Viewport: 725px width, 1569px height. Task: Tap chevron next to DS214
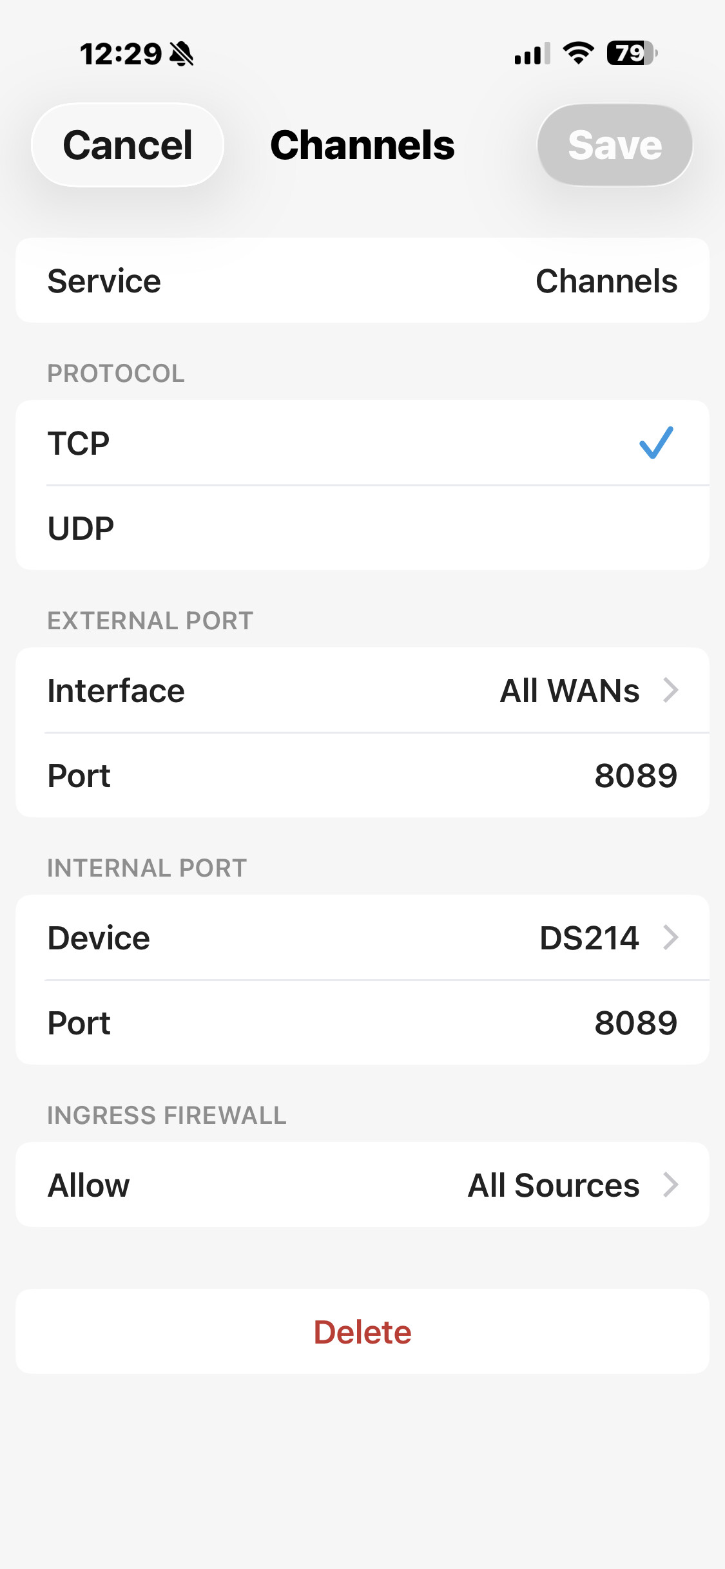point(671,938)
